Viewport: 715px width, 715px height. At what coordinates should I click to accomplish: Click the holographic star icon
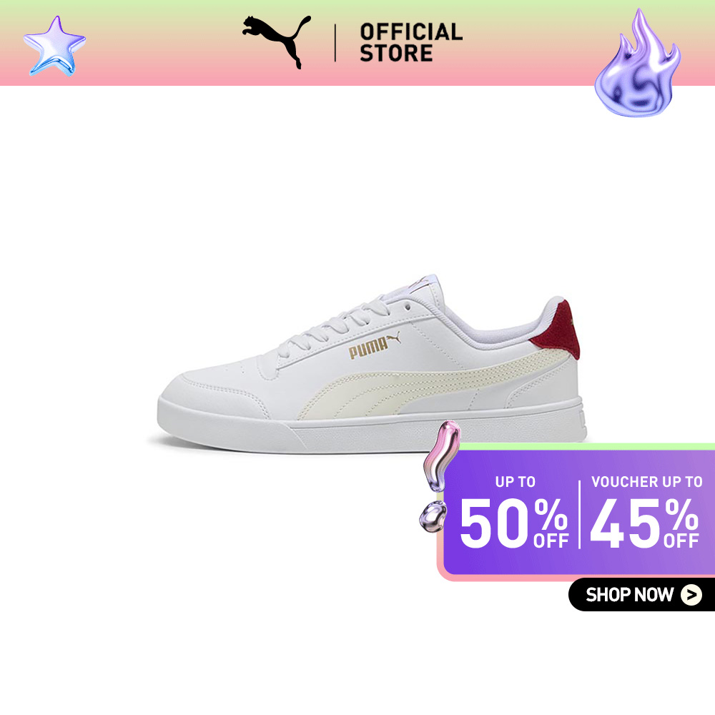pos(55,46)
